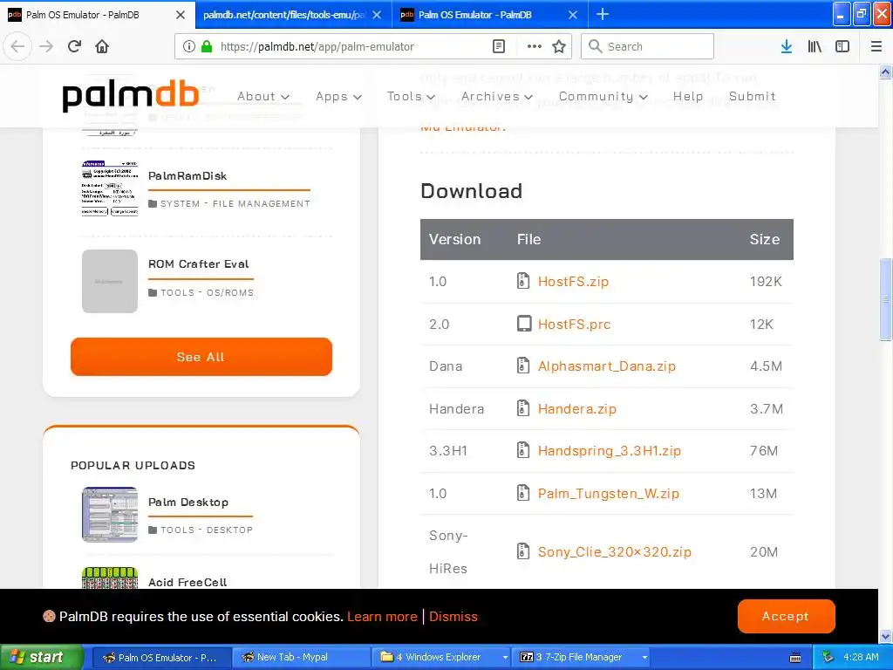Click the browser Back arrow button

pyautogui.click(x=17, y=47)
